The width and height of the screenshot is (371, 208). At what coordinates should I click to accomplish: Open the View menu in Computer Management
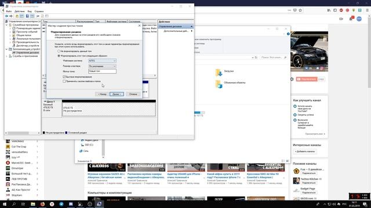[x=30, y=12]
